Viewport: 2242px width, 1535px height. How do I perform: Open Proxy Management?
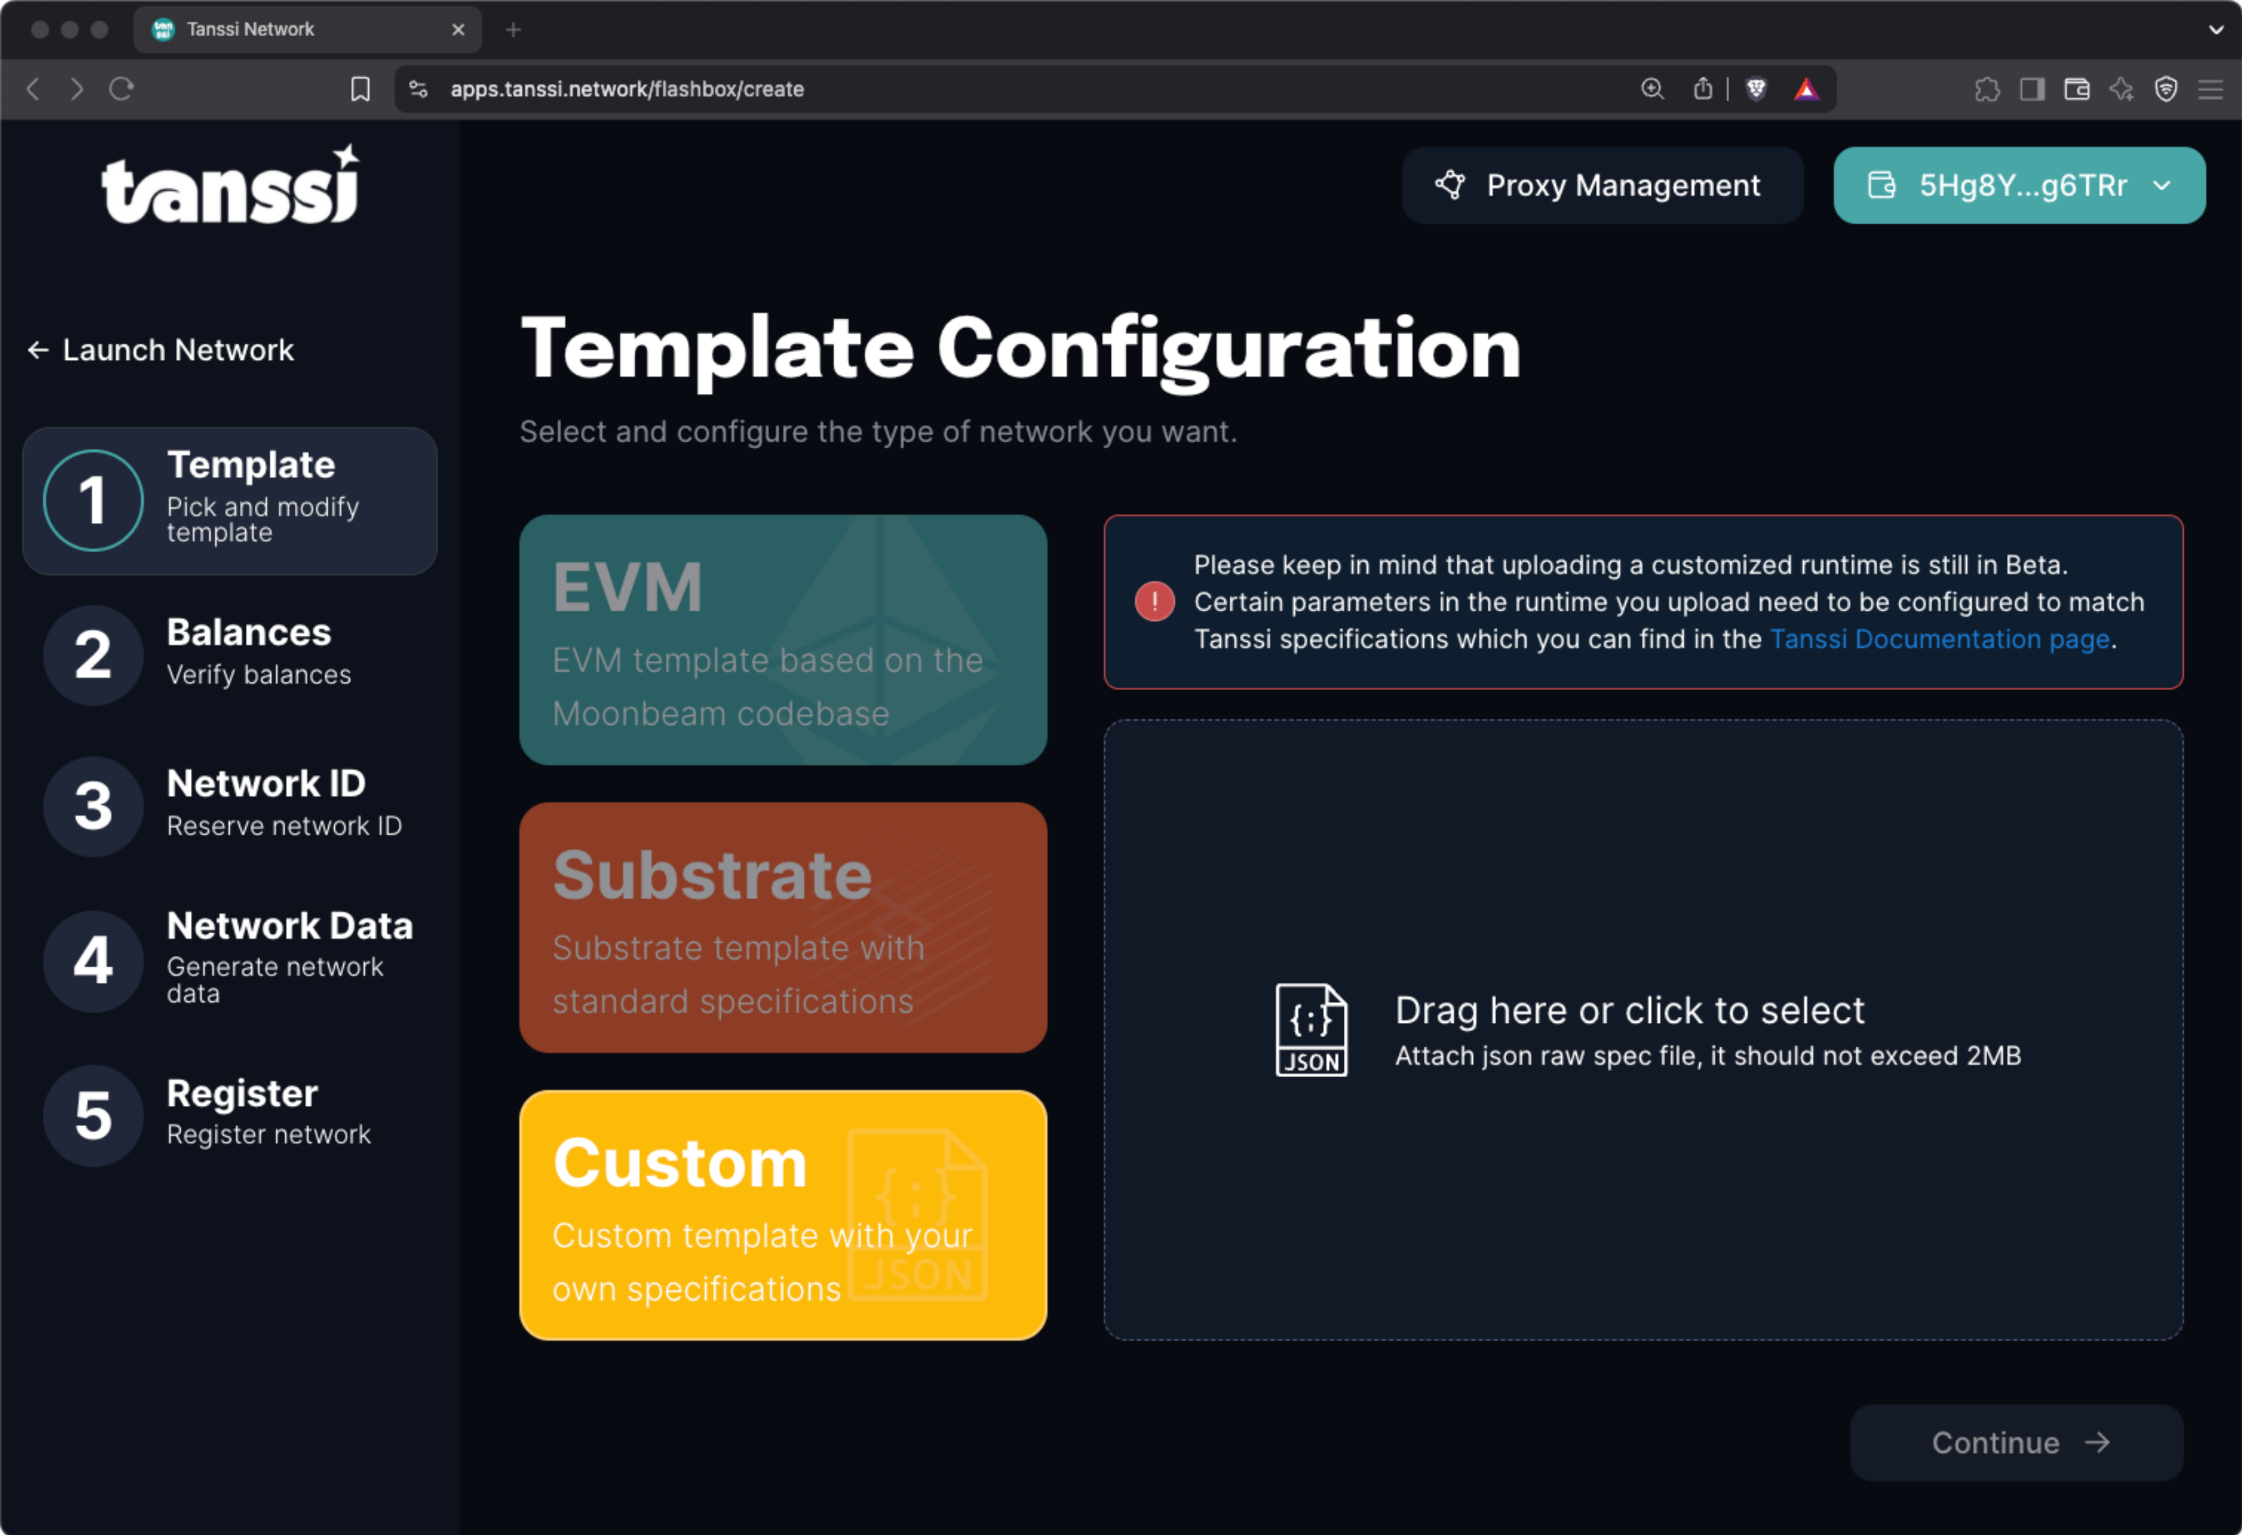[1603, 185]
